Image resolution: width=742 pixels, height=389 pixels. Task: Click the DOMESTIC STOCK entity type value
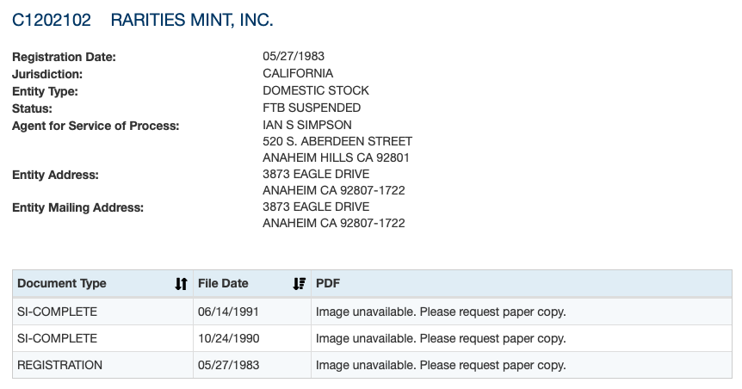click(316, 91)
